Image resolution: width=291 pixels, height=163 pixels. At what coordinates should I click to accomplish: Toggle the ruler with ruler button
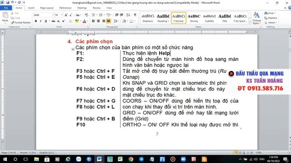pos(290,32)
